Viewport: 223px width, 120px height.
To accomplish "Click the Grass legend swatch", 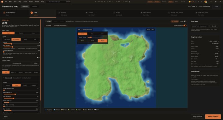I will tap(77, 110).
